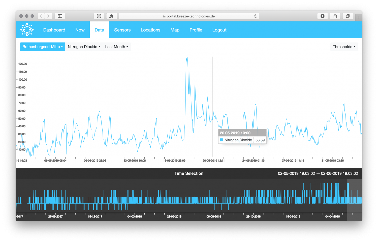
Task: Expand the Nitrogen Dioxide pollutant dropdown
Action: click(84, 47)
